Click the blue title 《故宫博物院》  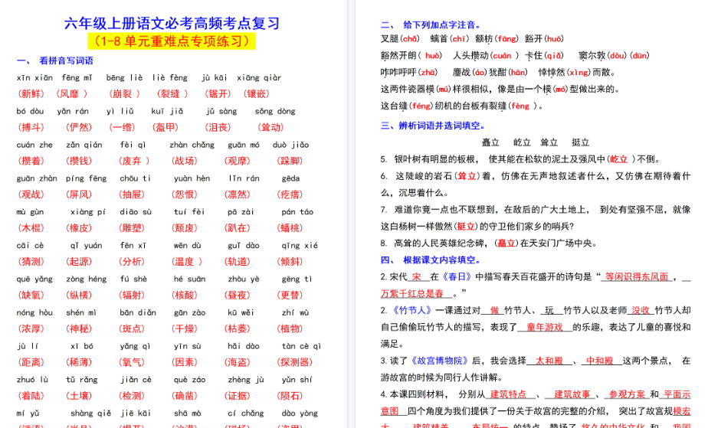439,361
